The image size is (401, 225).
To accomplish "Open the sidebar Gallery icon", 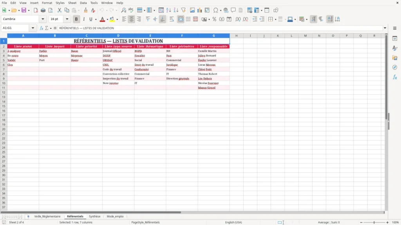I will (395, 58).
